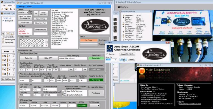Click the Relay ON button
The image size is (213, 109).
(29, 58)
